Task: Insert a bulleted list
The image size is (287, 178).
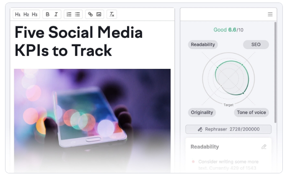Action: 77,14
